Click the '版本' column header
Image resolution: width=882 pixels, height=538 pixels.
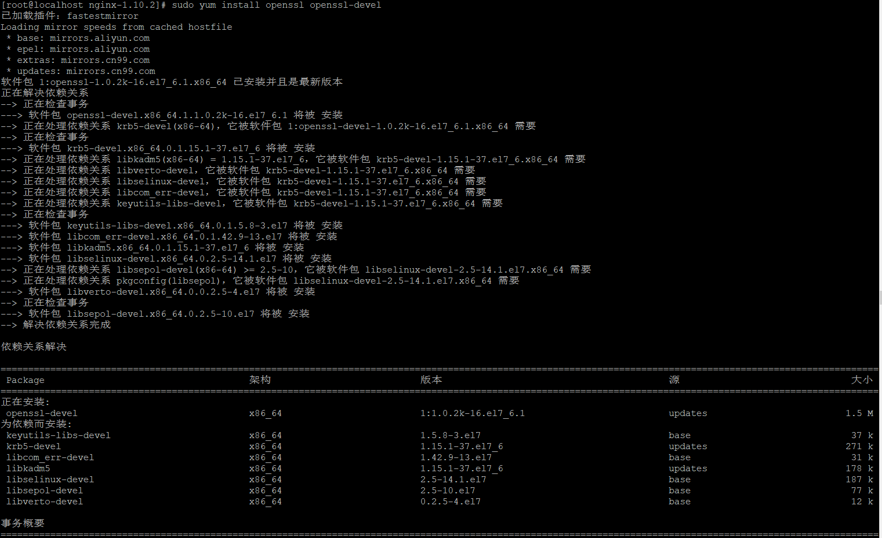(431, 380)
